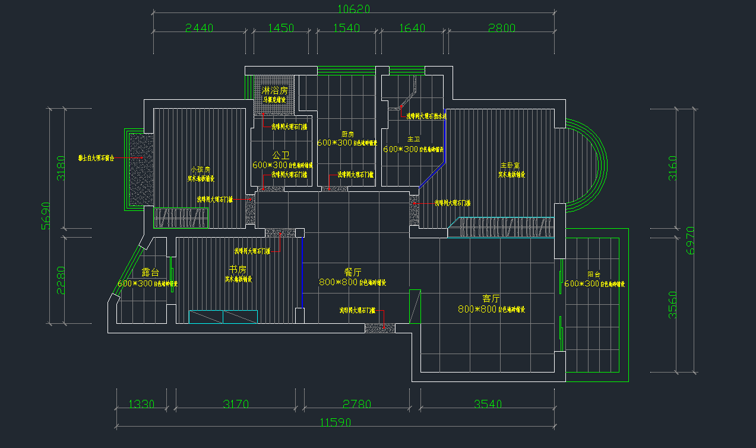Screen dimensions: 756x448
Task: Click the 3180 vertical dimension text
Action: (60, 169)
